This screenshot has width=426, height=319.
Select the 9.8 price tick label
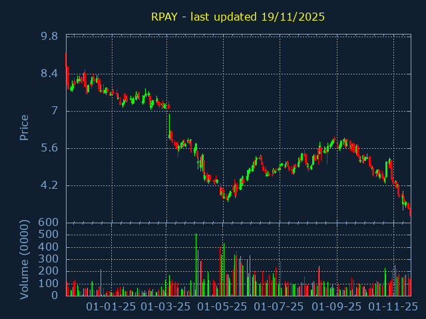49,37
